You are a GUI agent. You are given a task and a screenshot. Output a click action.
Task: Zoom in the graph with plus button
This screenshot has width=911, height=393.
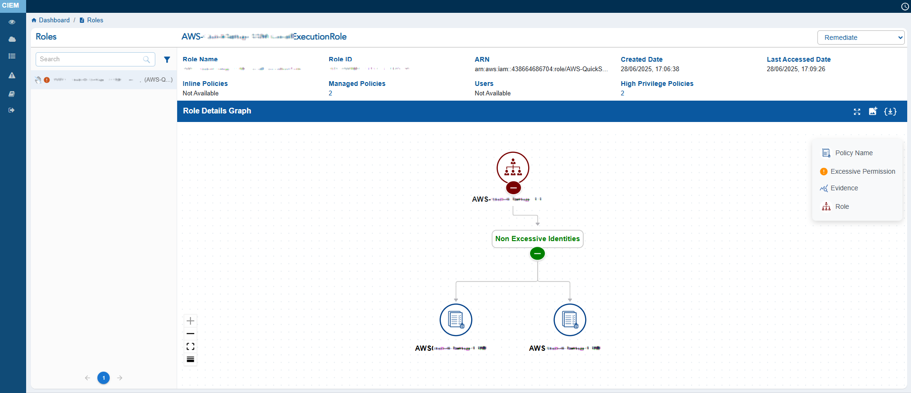tap(190, 321)
